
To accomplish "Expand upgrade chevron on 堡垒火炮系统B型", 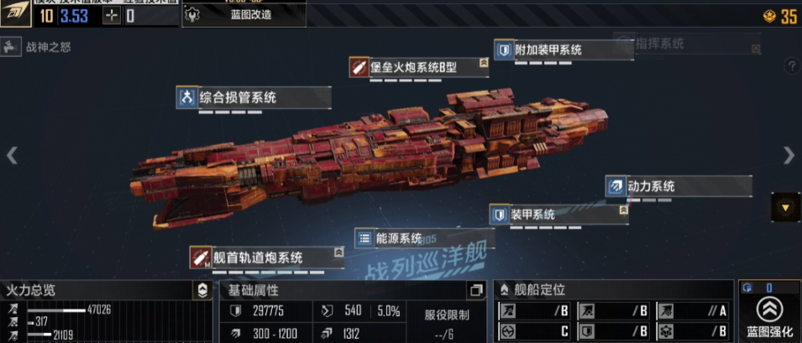I will 484,62.
